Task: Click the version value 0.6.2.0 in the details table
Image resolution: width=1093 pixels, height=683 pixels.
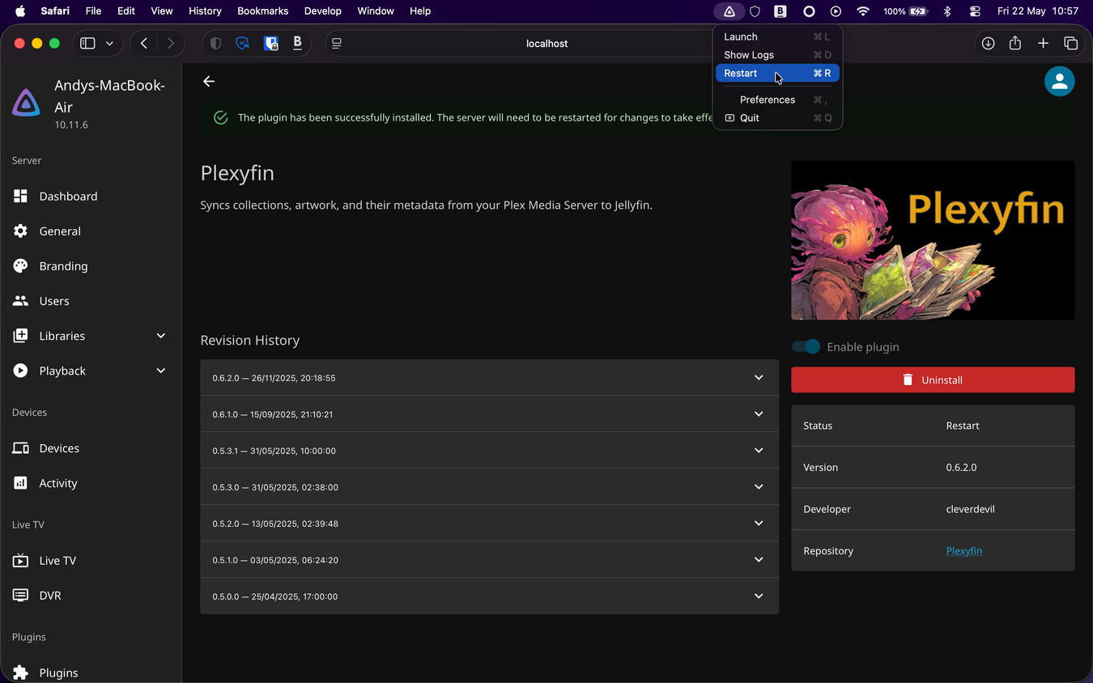Action: point(961,467)
